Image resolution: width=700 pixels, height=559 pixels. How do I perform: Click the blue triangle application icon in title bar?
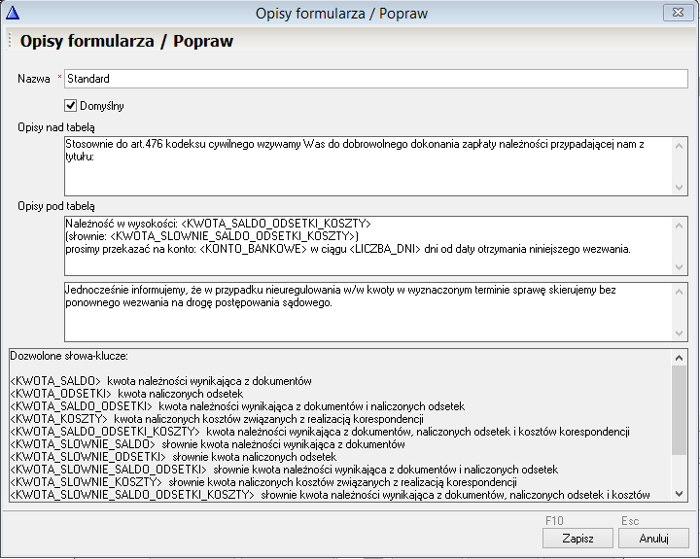coord(13,14)
